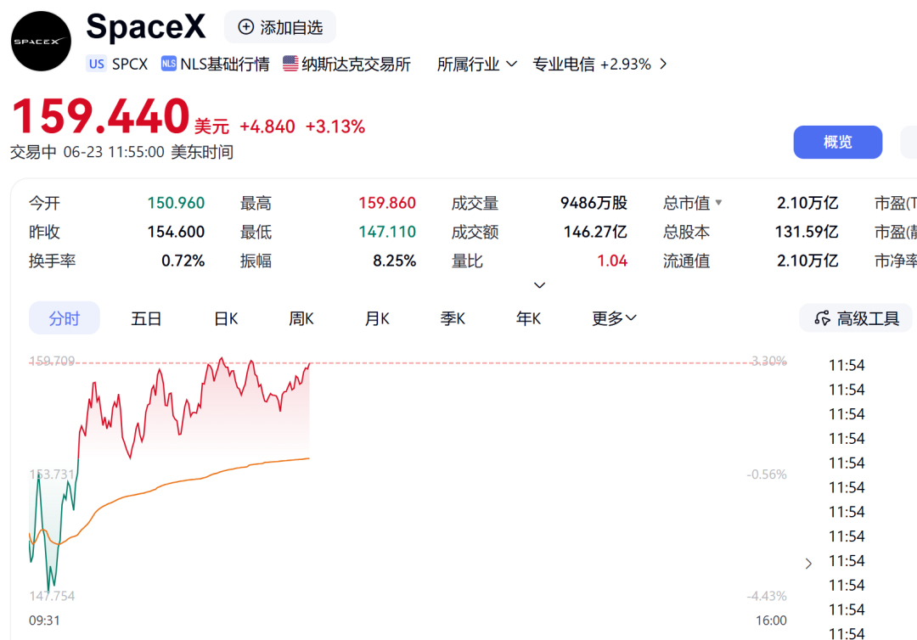Screen dimensions: 917x640
Task: Click the red intraday price line peak
Action: coord(221,359)
